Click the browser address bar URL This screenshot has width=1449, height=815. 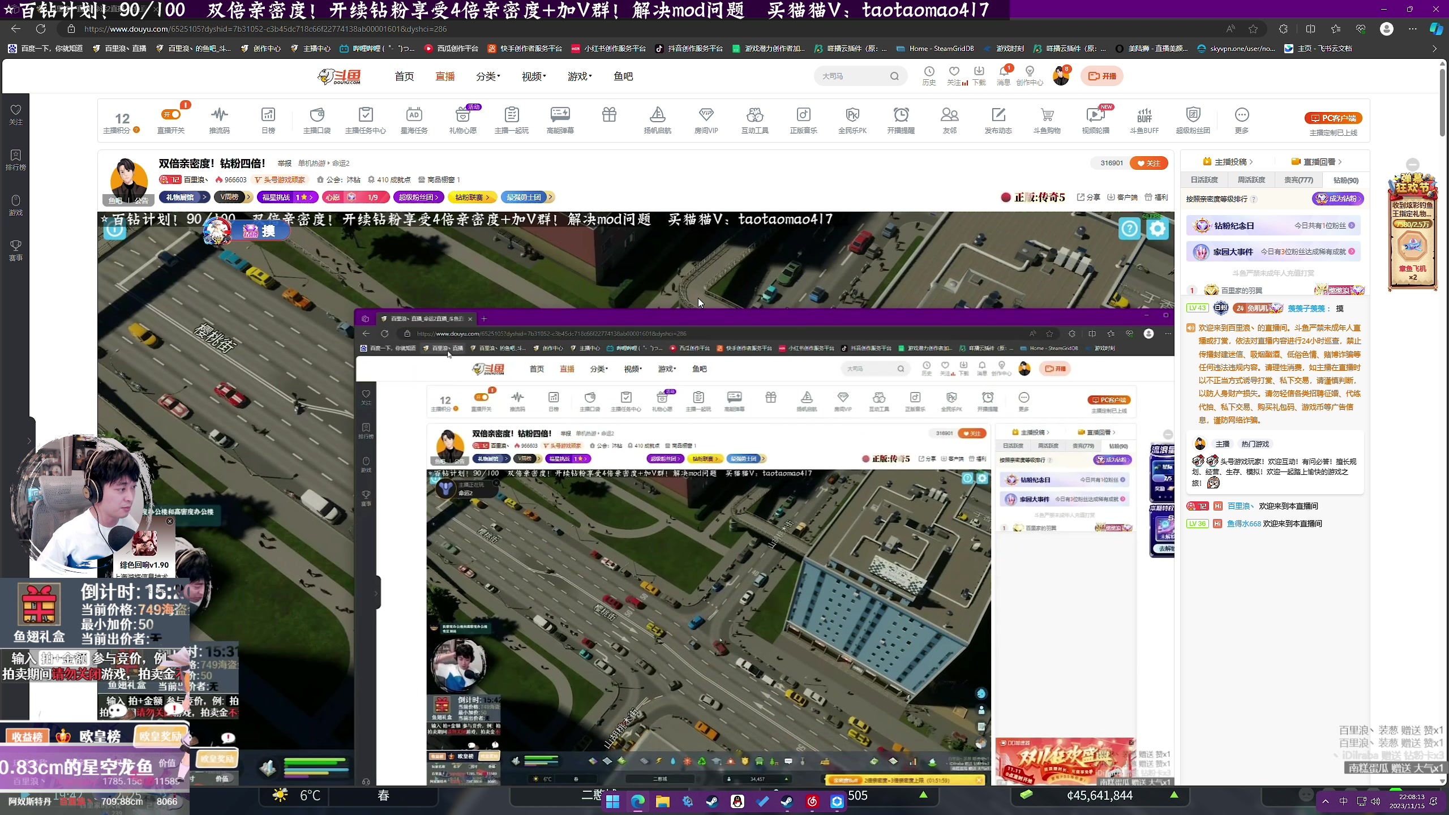click(x=265, y=29)
